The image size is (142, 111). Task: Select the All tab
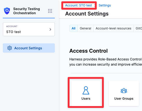(73, 28)
